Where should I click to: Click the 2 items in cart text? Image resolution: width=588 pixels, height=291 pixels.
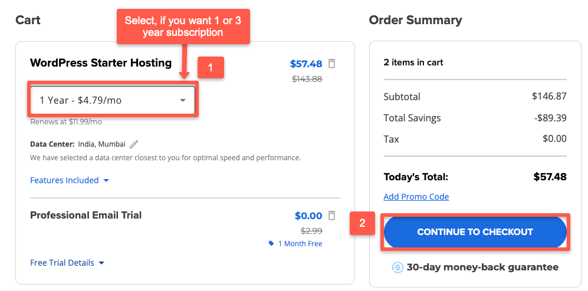click(x=413, y=62)
